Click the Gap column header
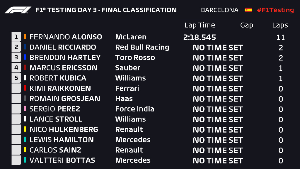 click(246, 25)
